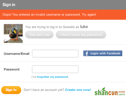Focus the Username/Email text field

pyautogui.click(x=55, y=54)
